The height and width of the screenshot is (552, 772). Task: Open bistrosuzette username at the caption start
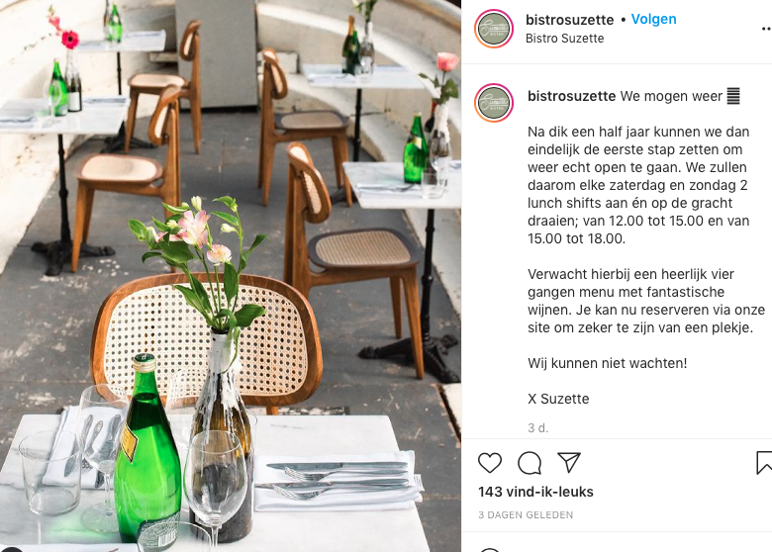(x=572, y=96)
